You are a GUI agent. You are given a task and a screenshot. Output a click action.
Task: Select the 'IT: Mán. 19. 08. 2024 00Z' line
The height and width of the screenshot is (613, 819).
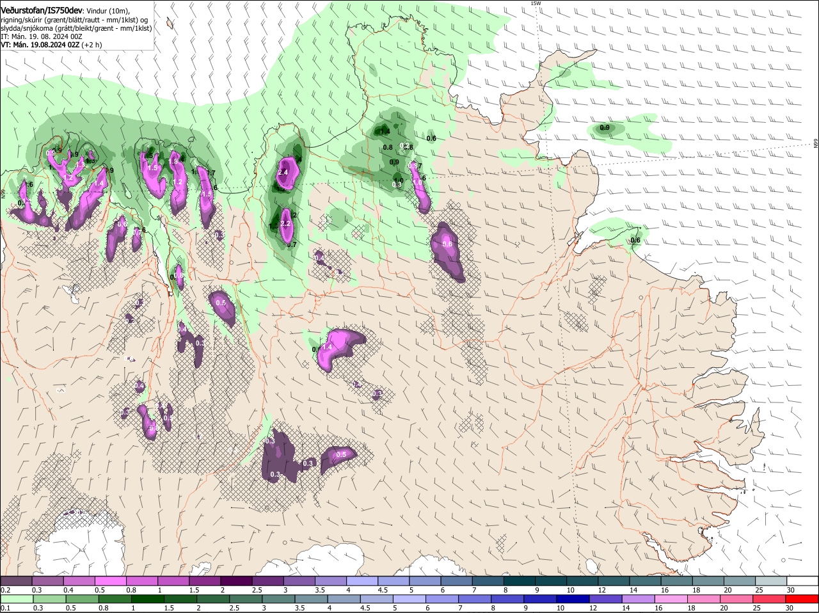coord(42,37)
